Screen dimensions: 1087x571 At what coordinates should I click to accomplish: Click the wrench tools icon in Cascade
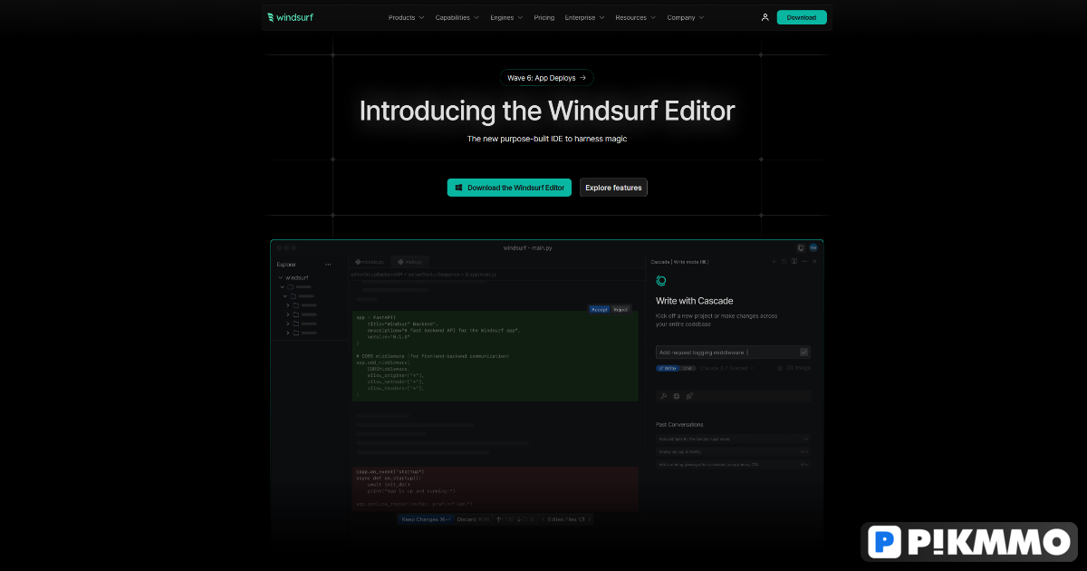(x=663, y=396)
